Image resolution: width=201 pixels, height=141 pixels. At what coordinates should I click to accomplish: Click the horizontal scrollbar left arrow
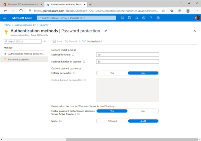pyautogui.click(x=2, y=139)
